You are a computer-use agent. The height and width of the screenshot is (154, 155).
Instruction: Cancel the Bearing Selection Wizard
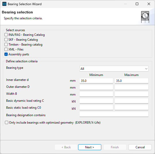[140, 147]
